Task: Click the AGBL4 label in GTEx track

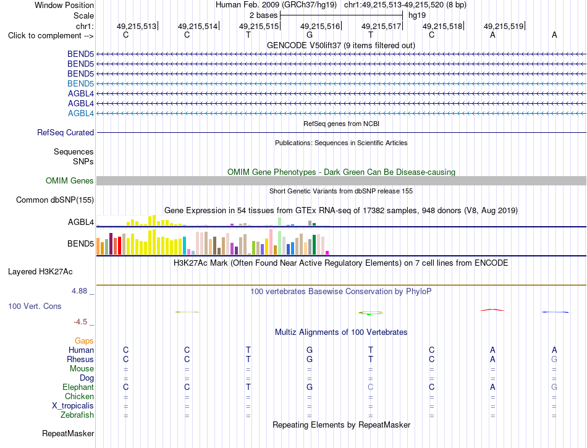Action: click(x=81, y=222)
